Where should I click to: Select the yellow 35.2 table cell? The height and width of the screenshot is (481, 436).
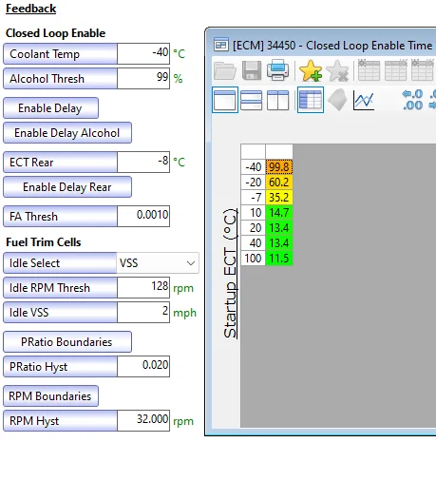(x=279, y=198)
